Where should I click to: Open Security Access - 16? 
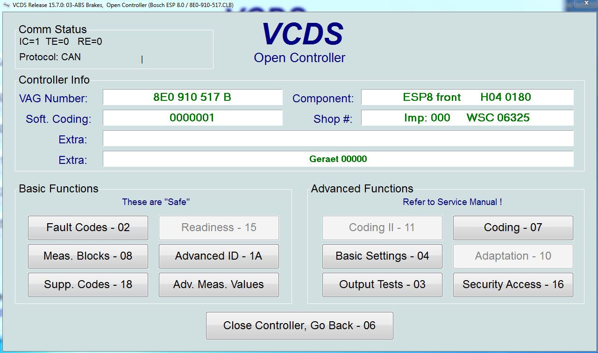pos(513,285)
